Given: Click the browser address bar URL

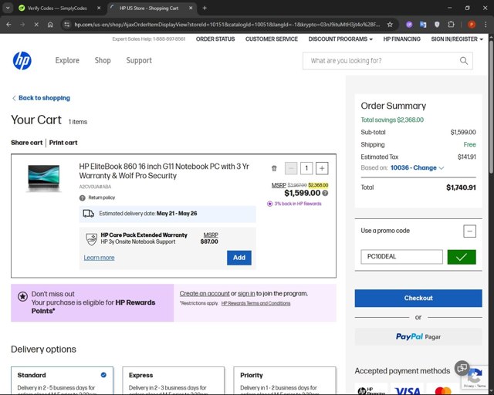Looking at the screenshot, I should (227, 24).
